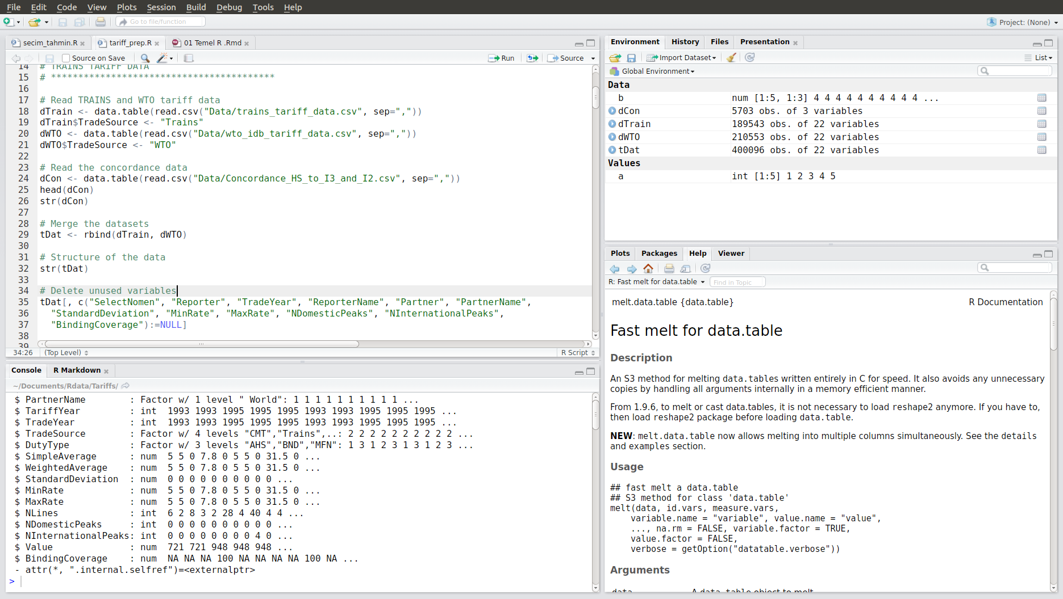Go forward in Help pane
This screenshot has width=1063, height=599.
pos(632,269)
